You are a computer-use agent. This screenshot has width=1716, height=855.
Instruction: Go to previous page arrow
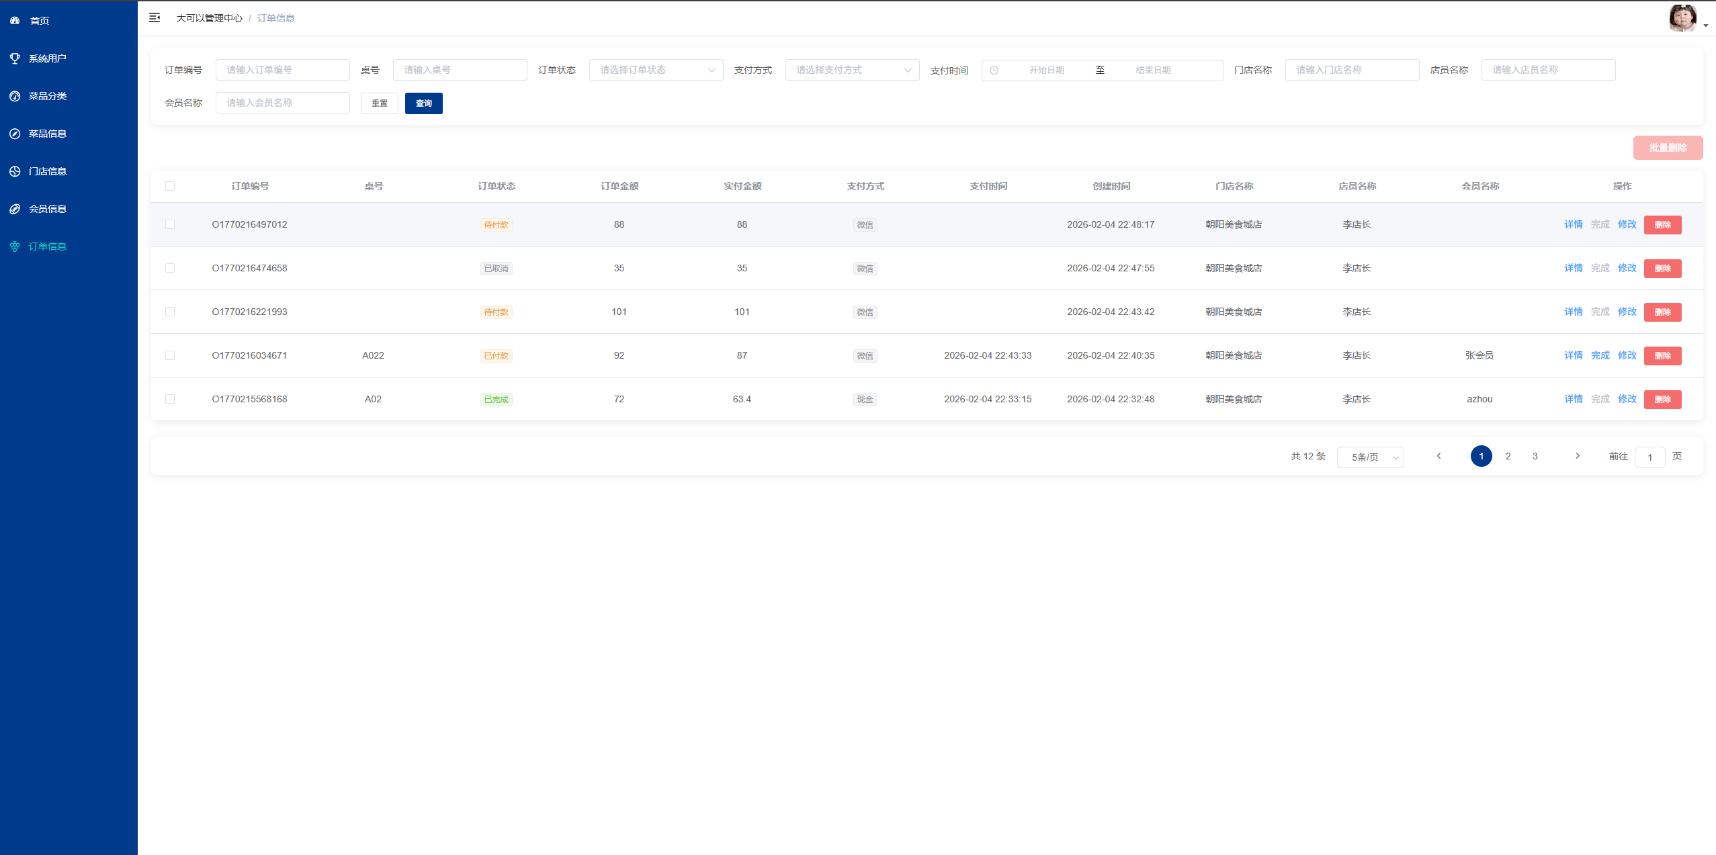tap(1439, 456)
